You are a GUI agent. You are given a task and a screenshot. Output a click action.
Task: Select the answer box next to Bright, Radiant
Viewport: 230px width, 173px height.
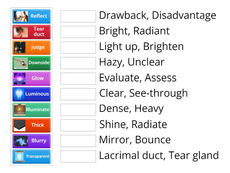78,32
